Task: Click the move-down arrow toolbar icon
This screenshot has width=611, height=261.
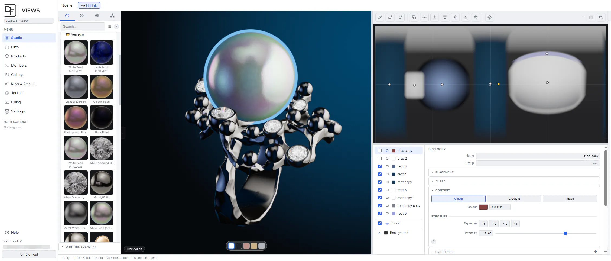Action: 445,17
